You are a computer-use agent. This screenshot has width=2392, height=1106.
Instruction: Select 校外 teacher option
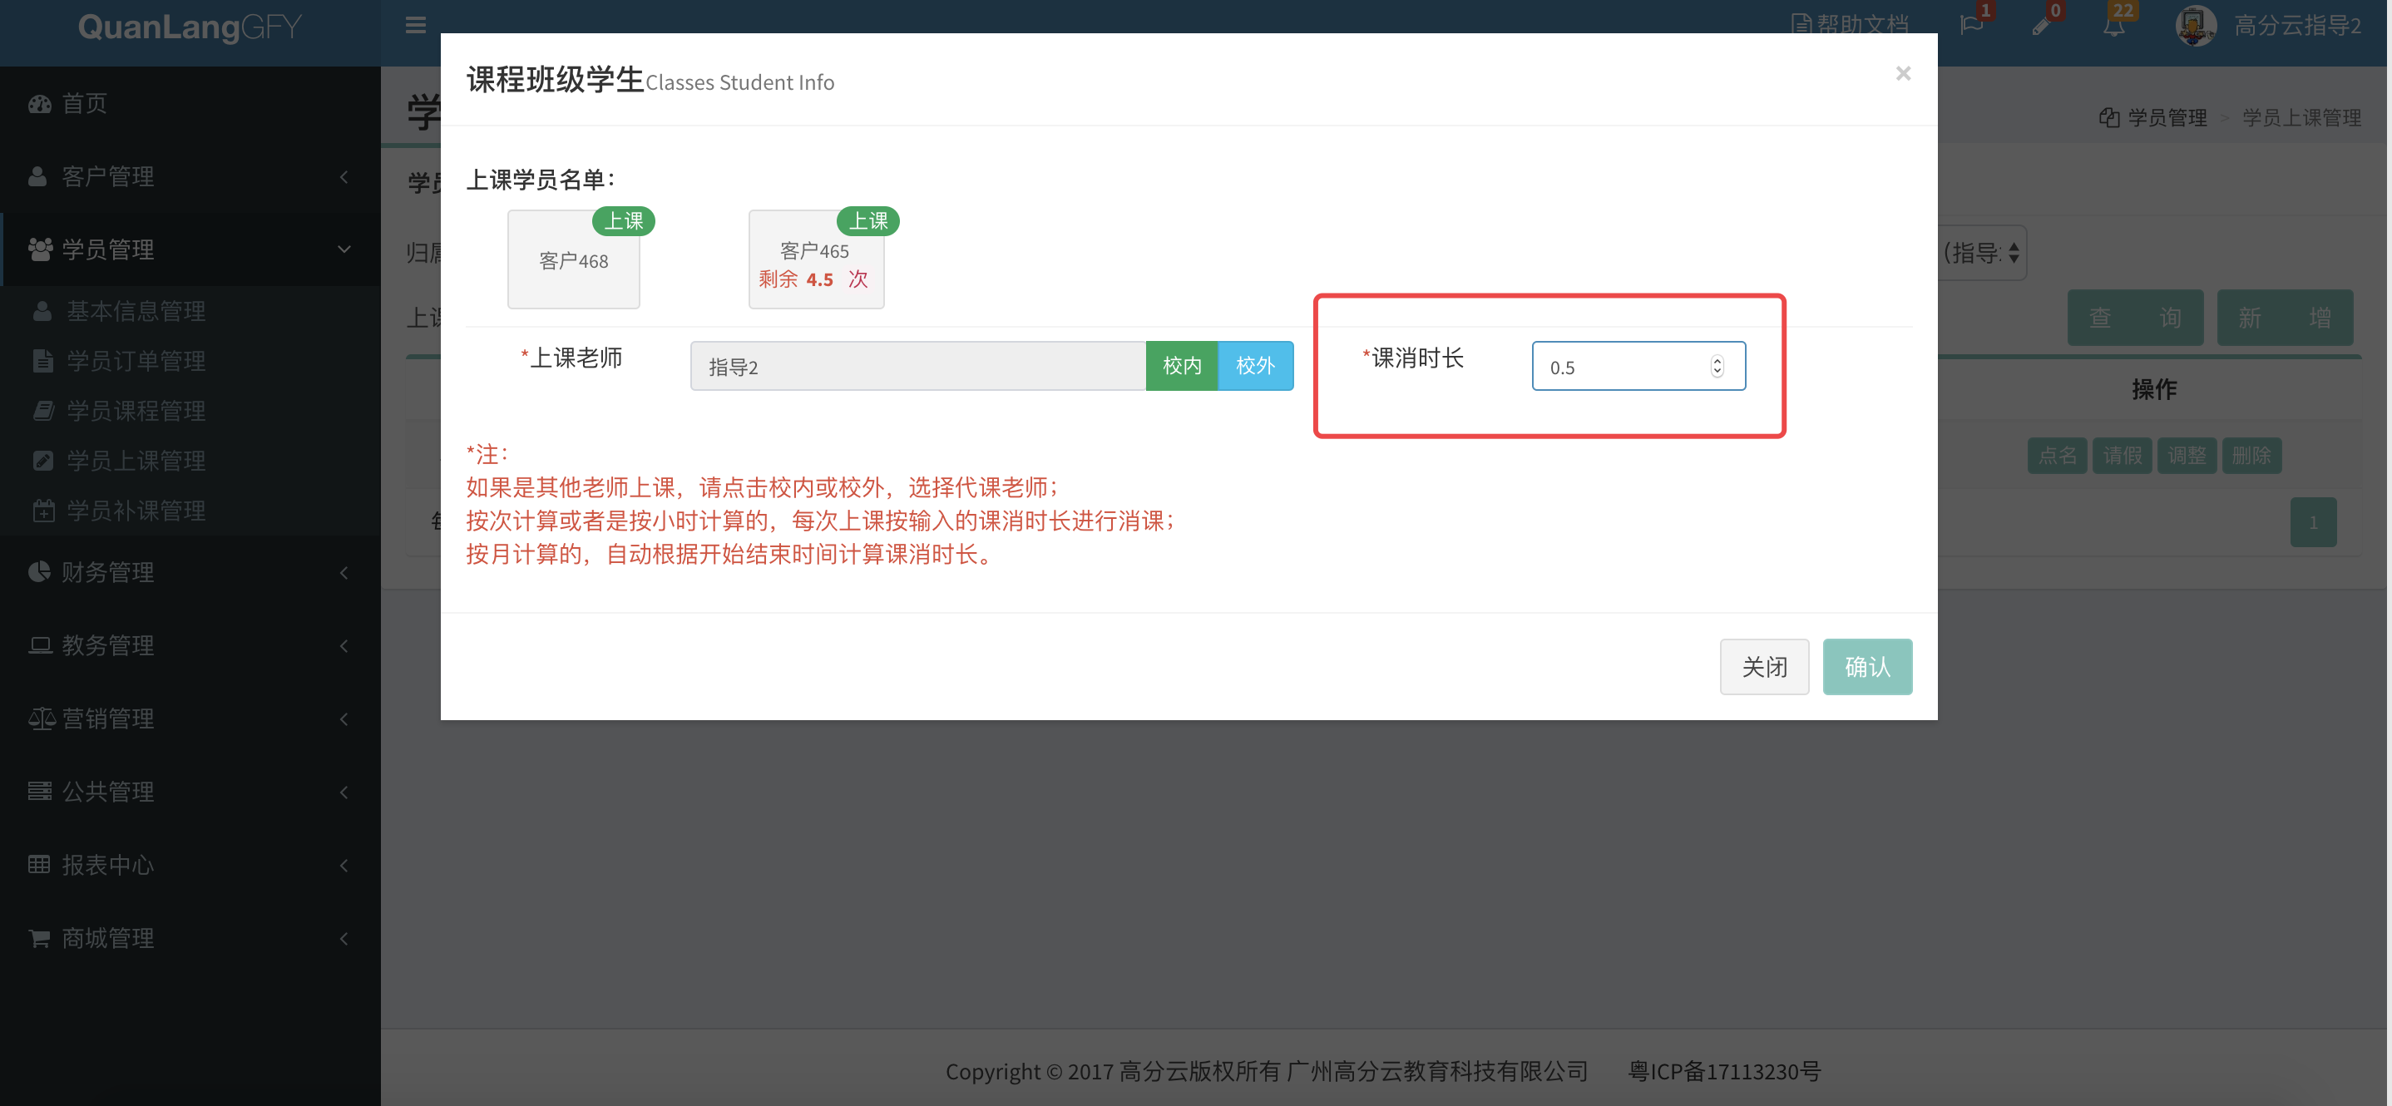[1254, 366]
